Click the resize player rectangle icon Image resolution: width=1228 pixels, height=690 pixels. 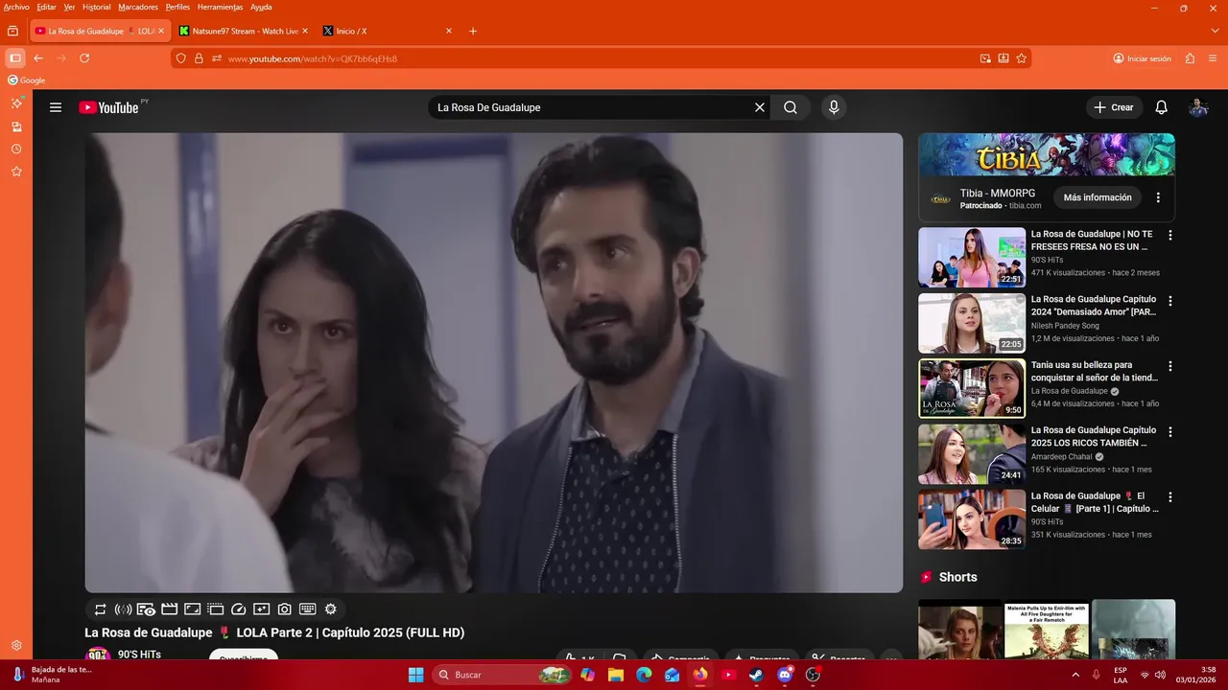192,609
